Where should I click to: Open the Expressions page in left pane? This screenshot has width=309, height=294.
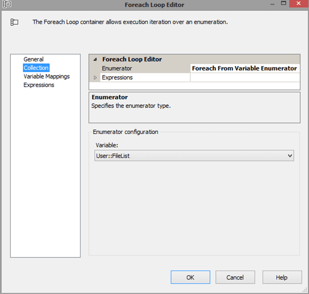coord(39,85)
